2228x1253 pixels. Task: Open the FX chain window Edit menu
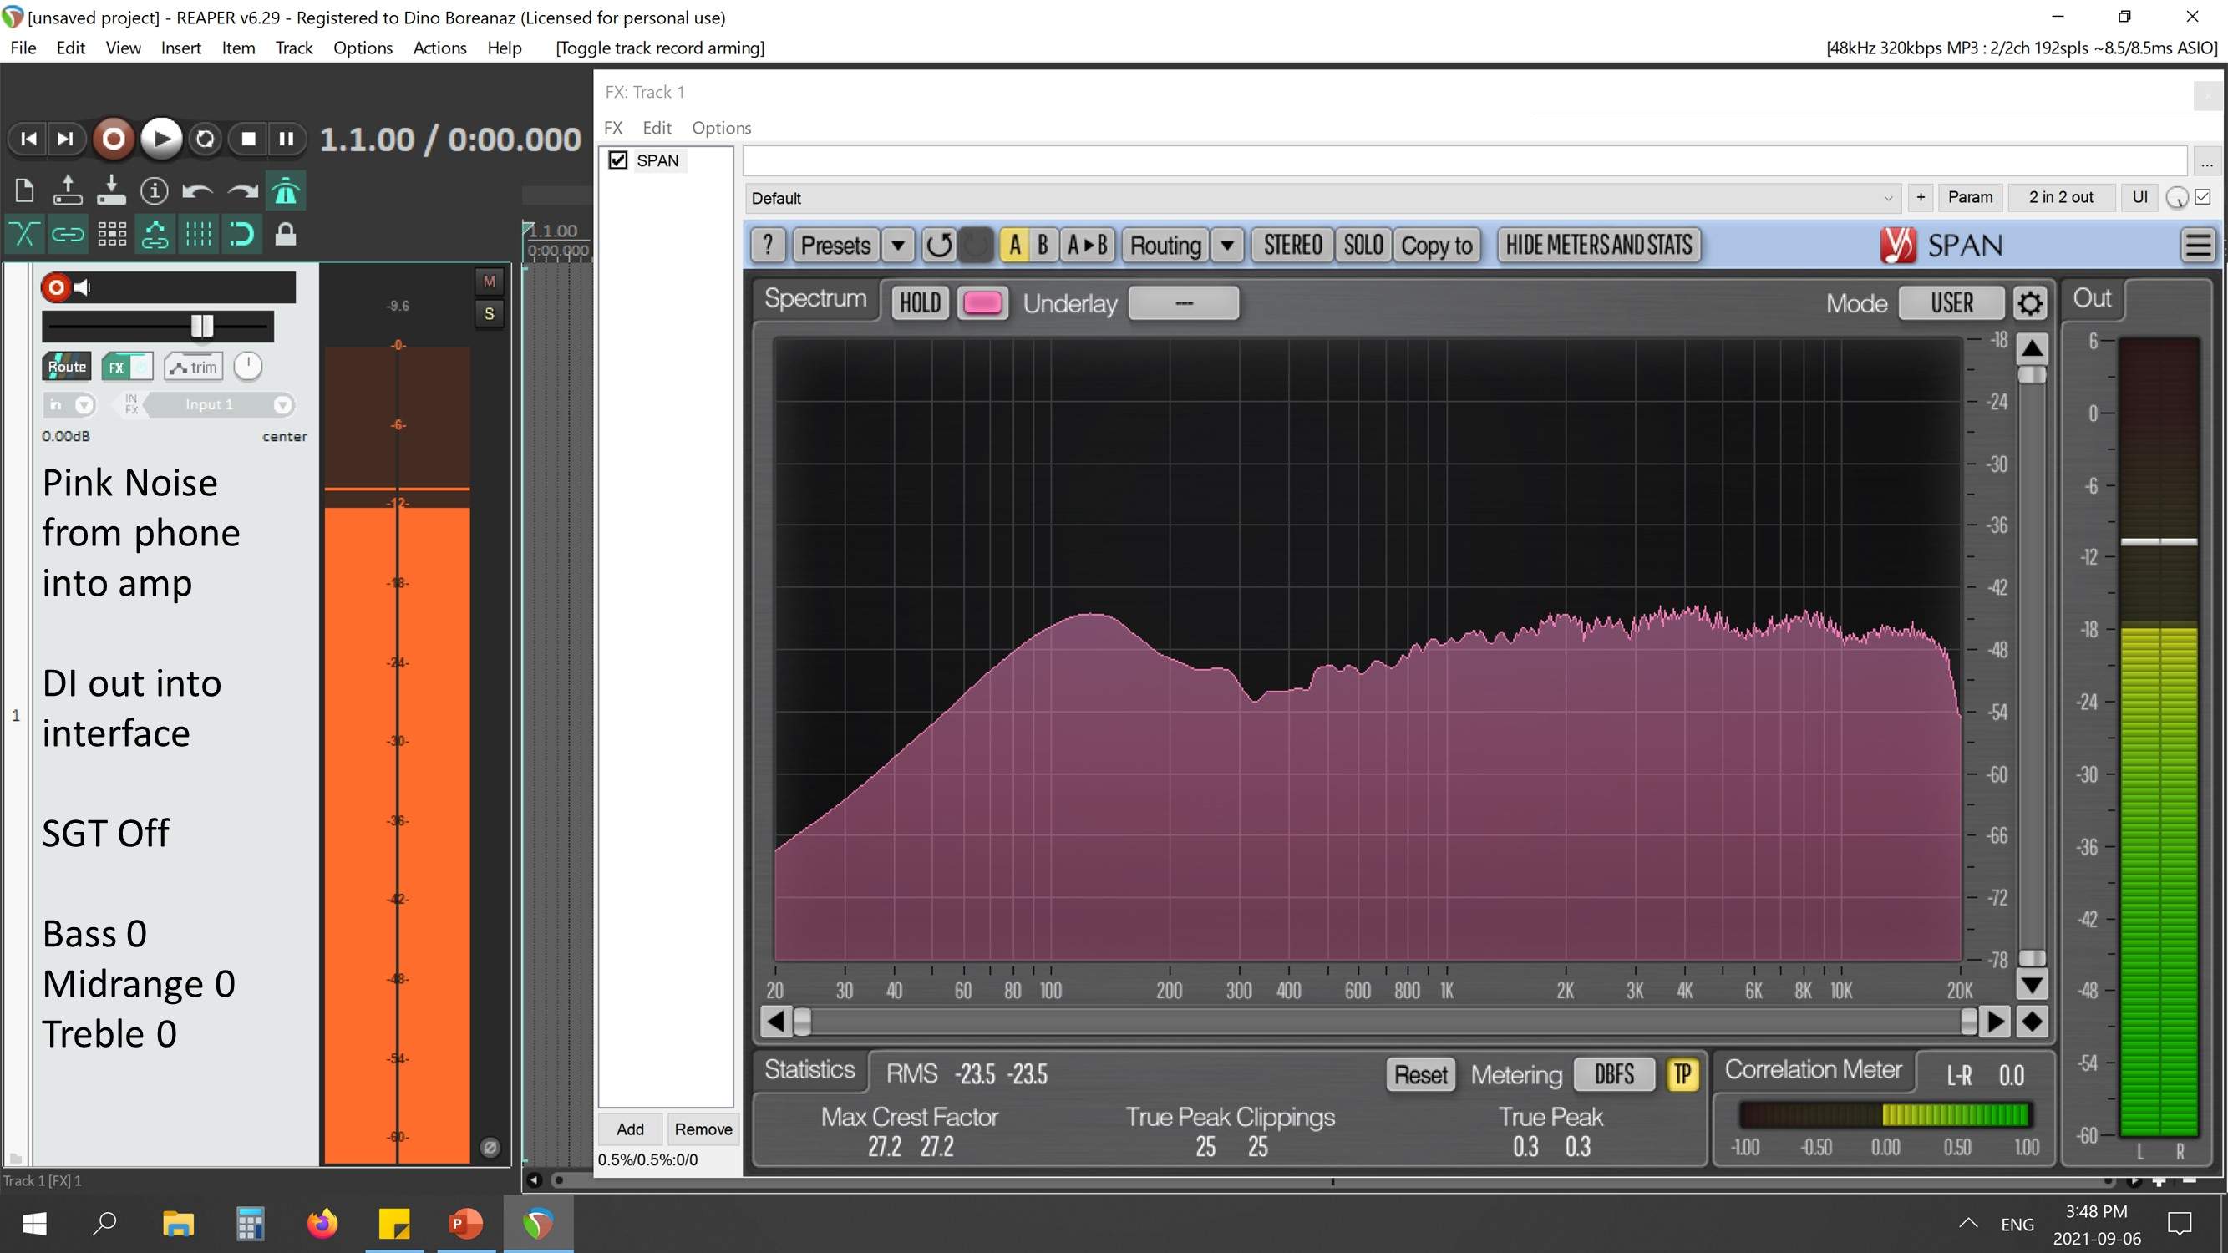(x=657, y=127)
